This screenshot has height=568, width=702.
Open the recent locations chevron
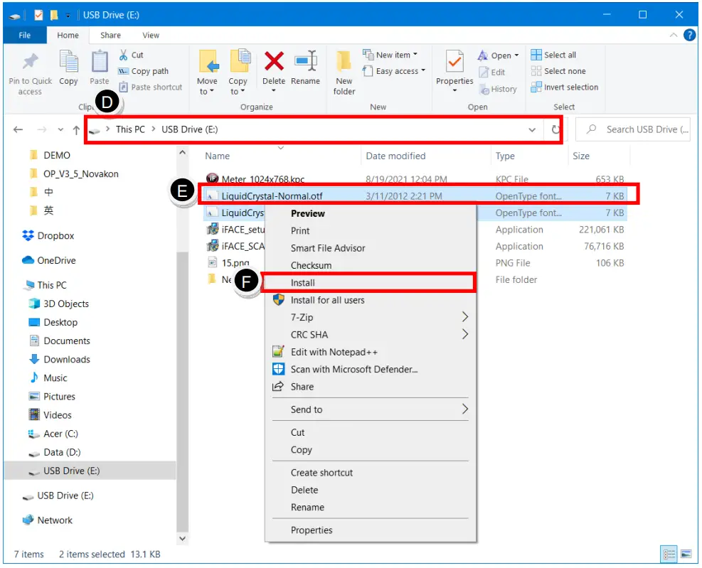coord(60,130)
